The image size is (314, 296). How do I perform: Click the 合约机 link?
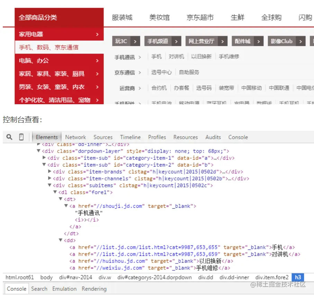point(159,88)
